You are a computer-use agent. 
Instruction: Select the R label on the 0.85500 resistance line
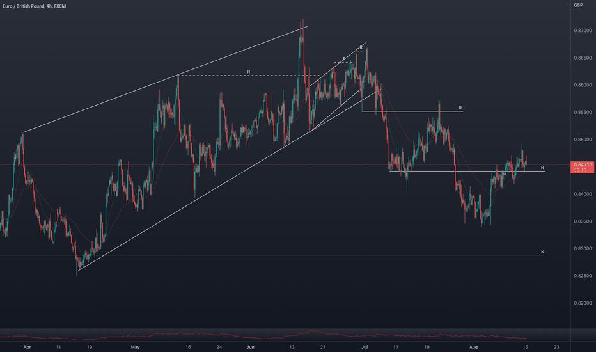point(460,108)
